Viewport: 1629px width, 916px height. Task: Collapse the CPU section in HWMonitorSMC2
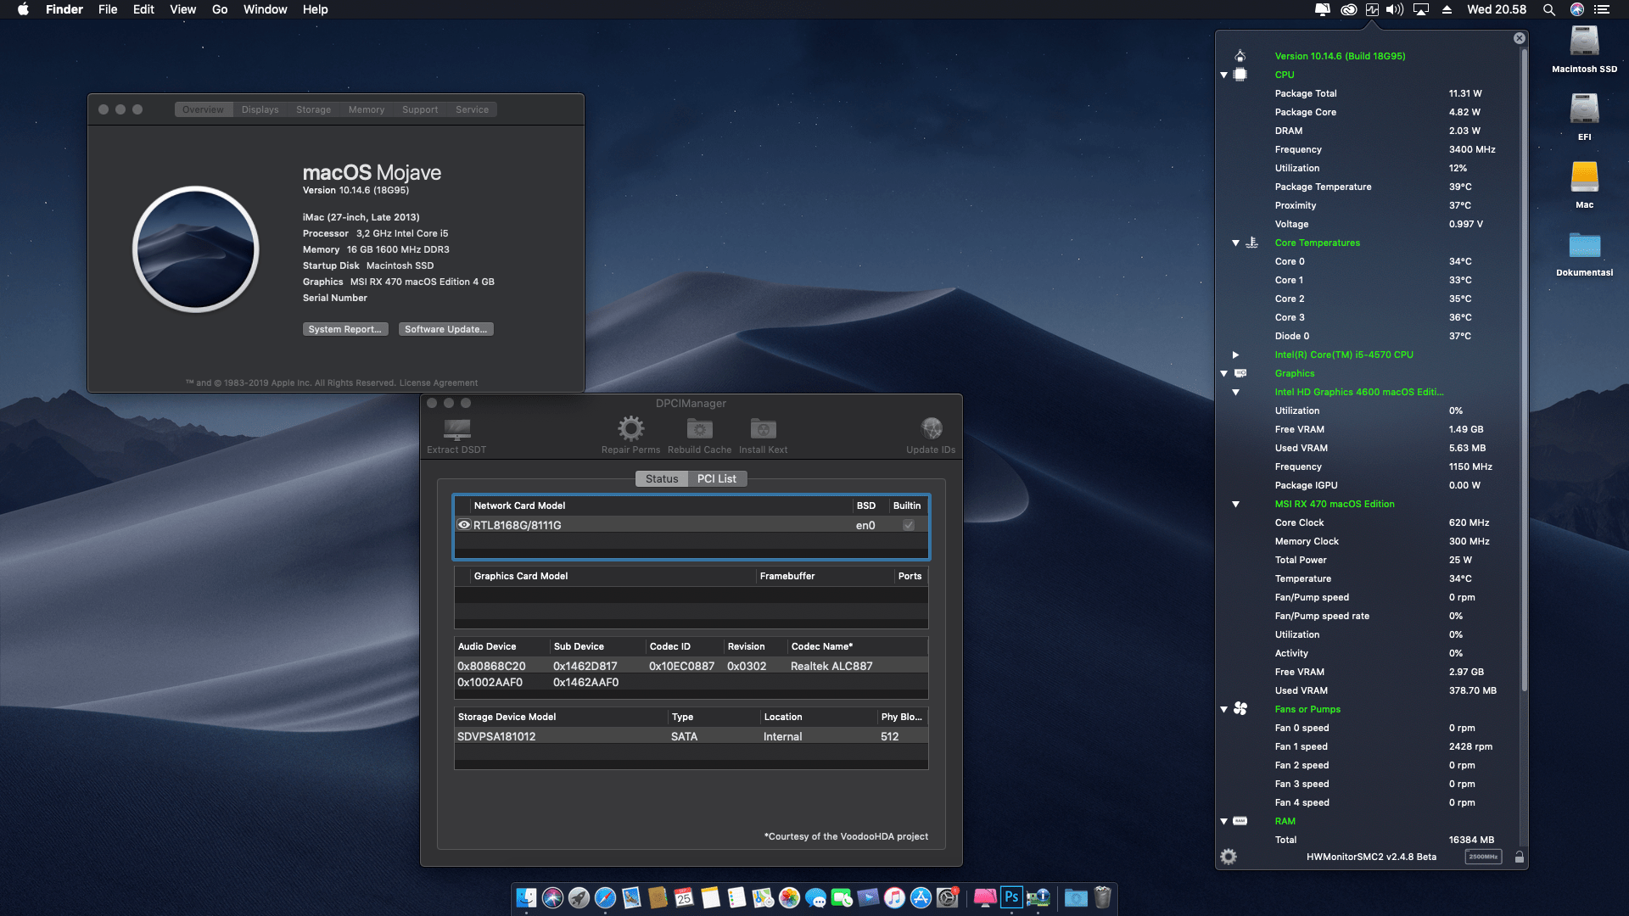(x=1223, y=75)
